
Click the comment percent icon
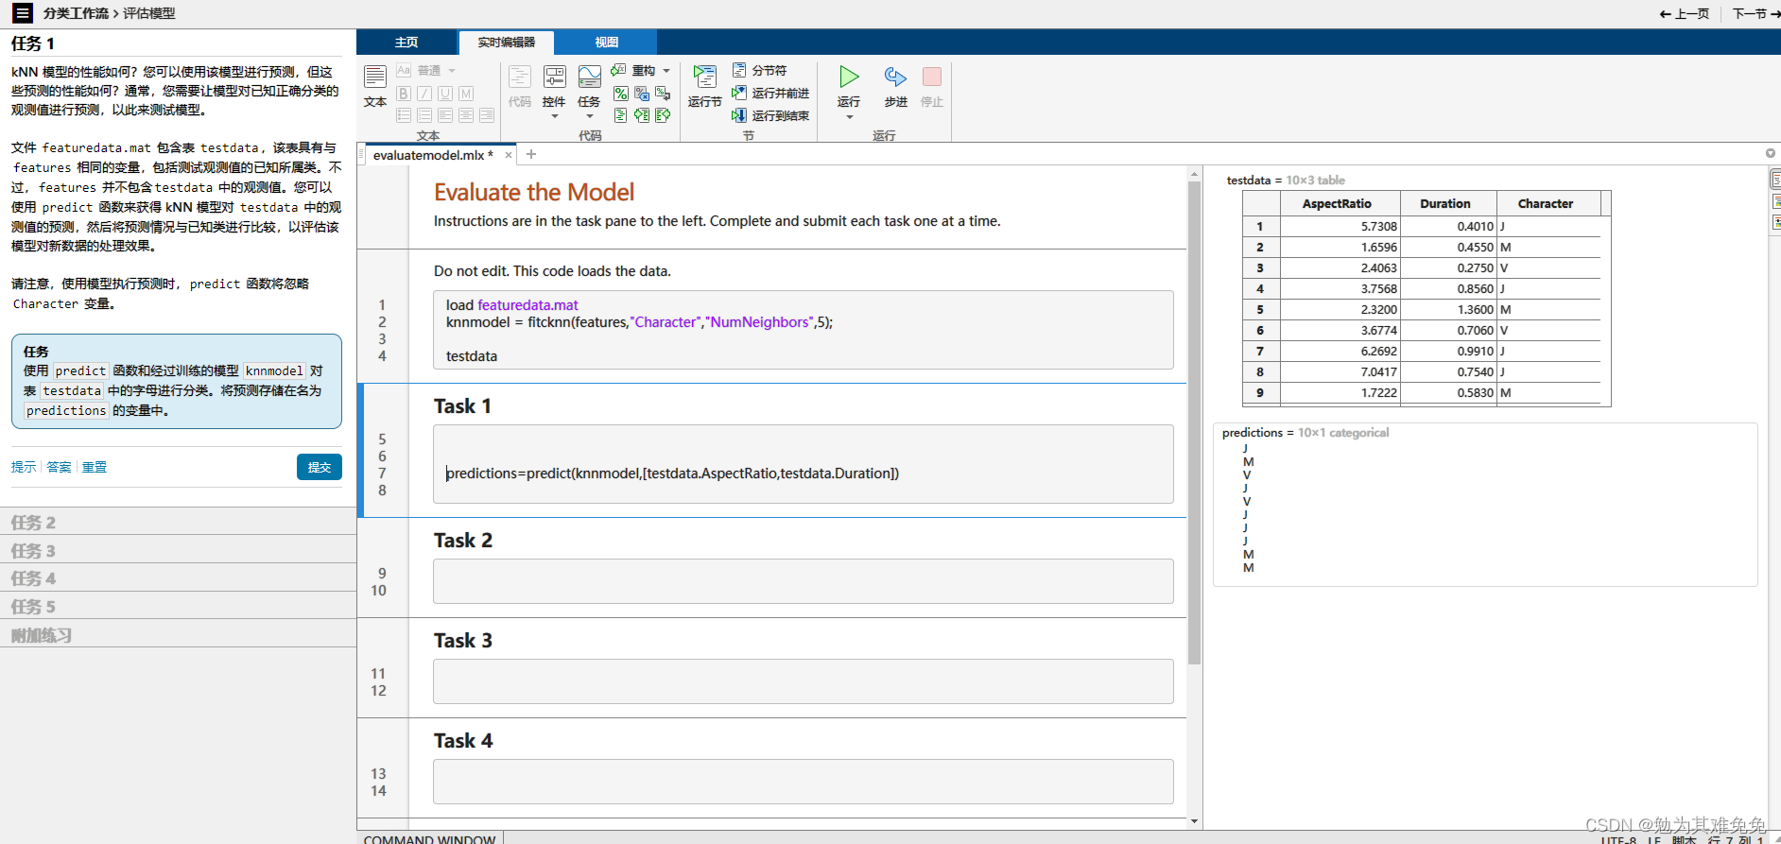(x=621, y=94)
